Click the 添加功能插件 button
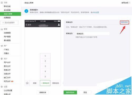This screenshot has width=132, height=95. point(9,23)
